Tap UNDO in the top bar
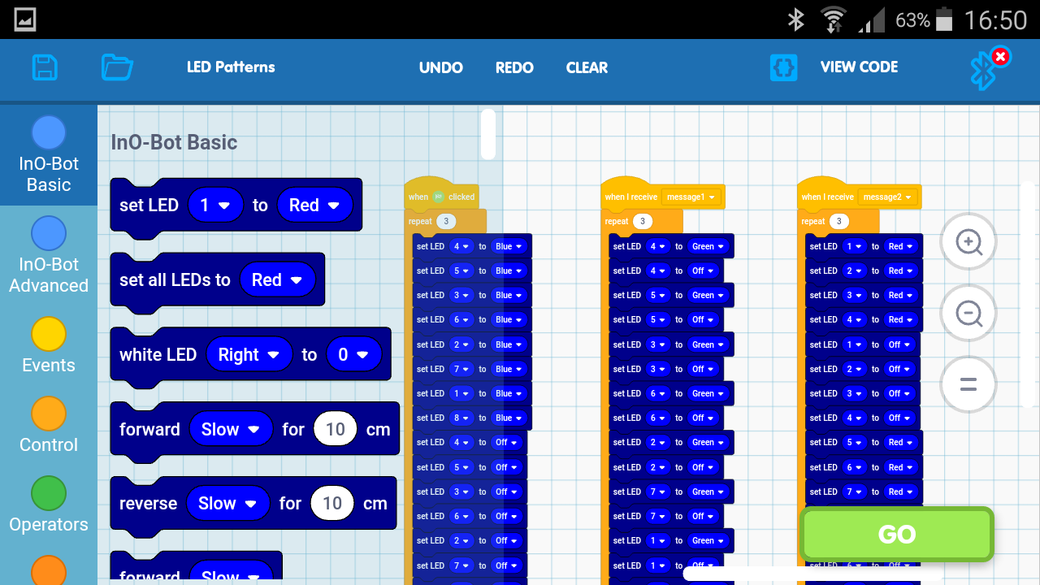 [x=441, y=67]
